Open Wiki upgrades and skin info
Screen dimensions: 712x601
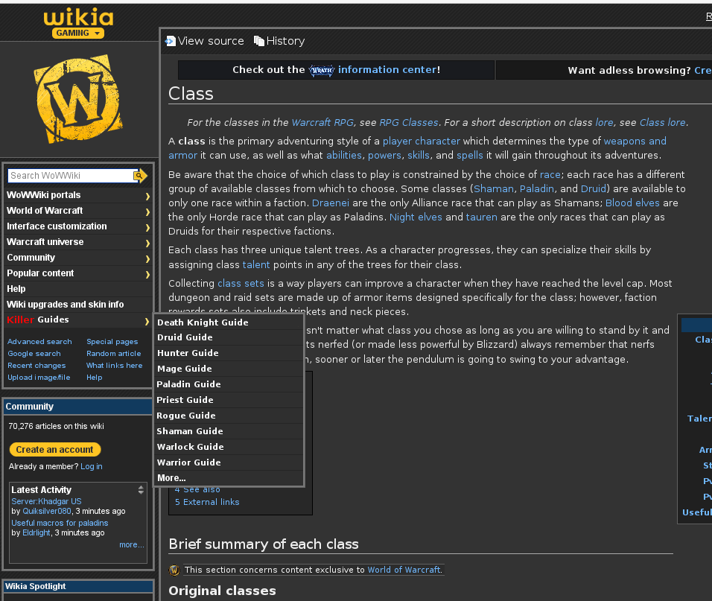pyautogui.click(x=78, y=305)
